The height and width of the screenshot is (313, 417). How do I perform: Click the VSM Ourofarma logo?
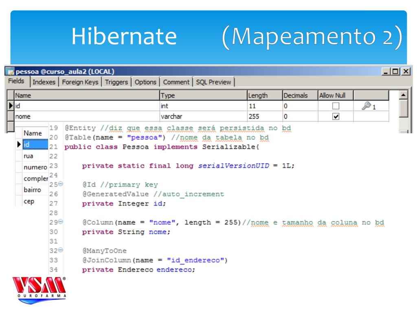tap(40, 290)
